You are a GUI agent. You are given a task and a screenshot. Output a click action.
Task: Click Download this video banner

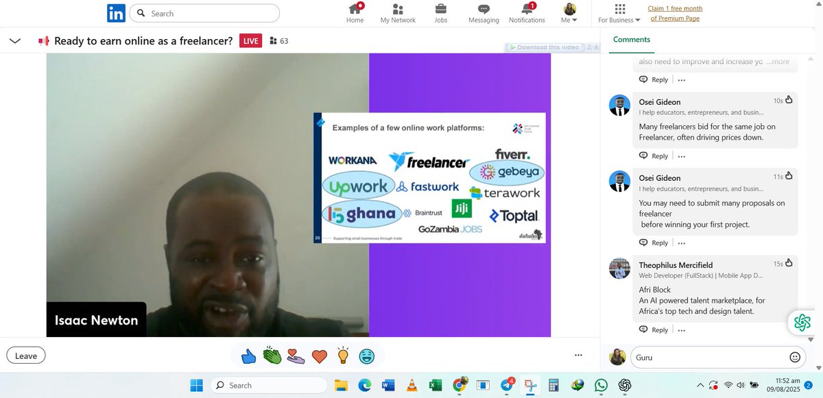click(545, 47)
